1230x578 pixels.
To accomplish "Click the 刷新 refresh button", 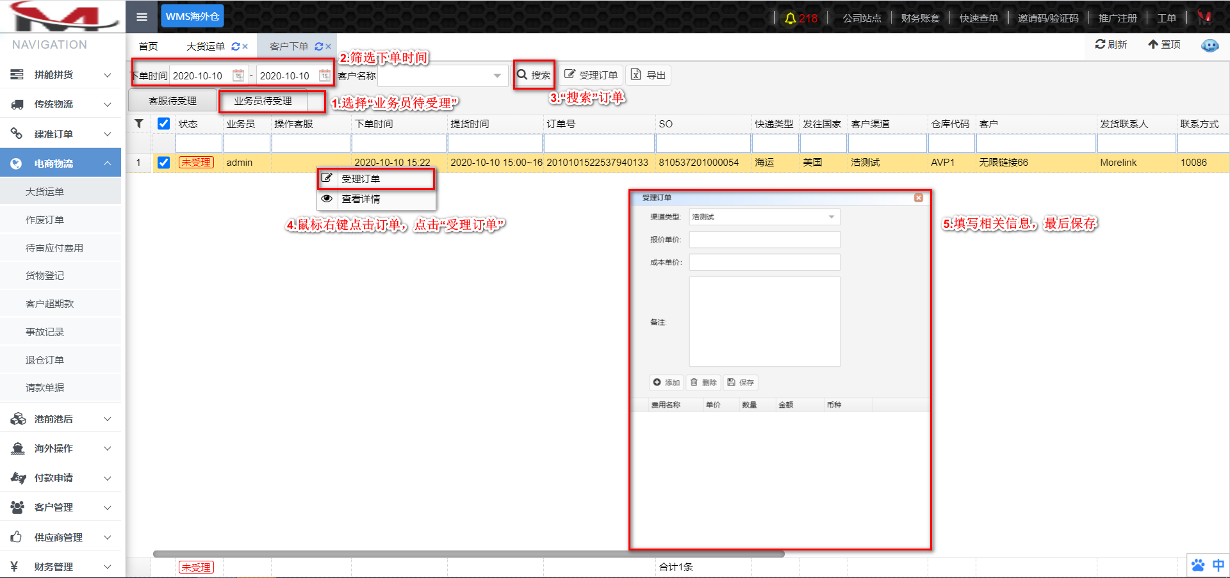I will pyautogui.click(x=1111, y=45).
